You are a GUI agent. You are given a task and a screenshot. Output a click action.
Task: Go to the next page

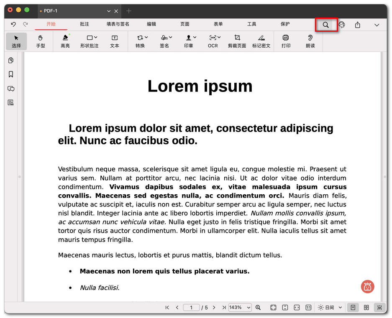[214, 308]
